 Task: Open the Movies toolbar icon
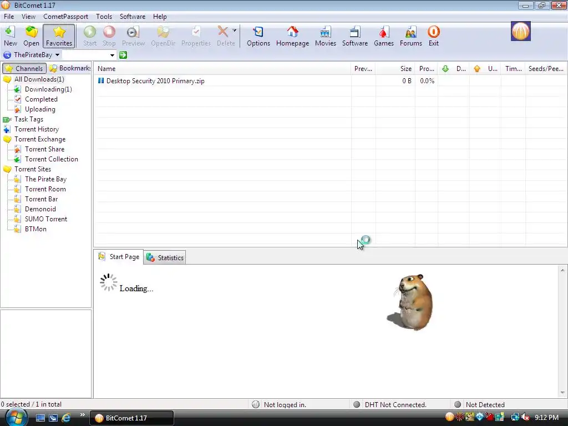click(x=325, y=36)
